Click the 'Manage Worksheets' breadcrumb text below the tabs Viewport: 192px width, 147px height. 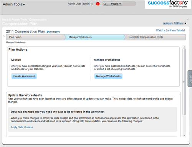(x=16, y=43)
